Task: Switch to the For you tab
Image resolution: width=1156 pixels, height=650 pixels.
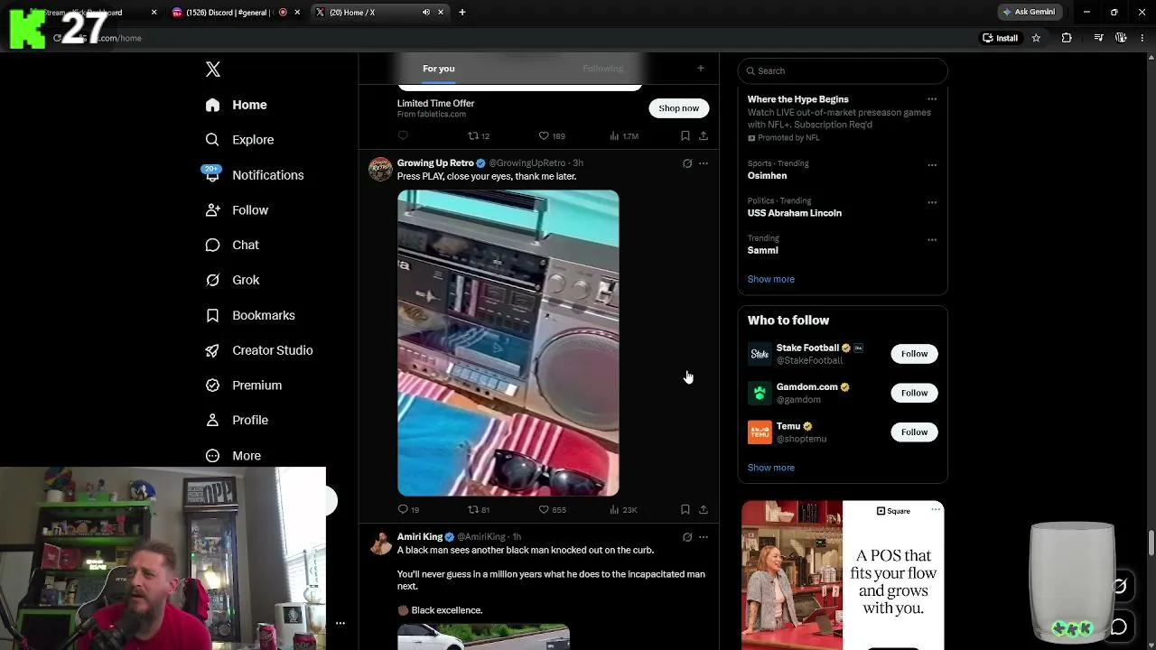Action: tap(439, 69)
